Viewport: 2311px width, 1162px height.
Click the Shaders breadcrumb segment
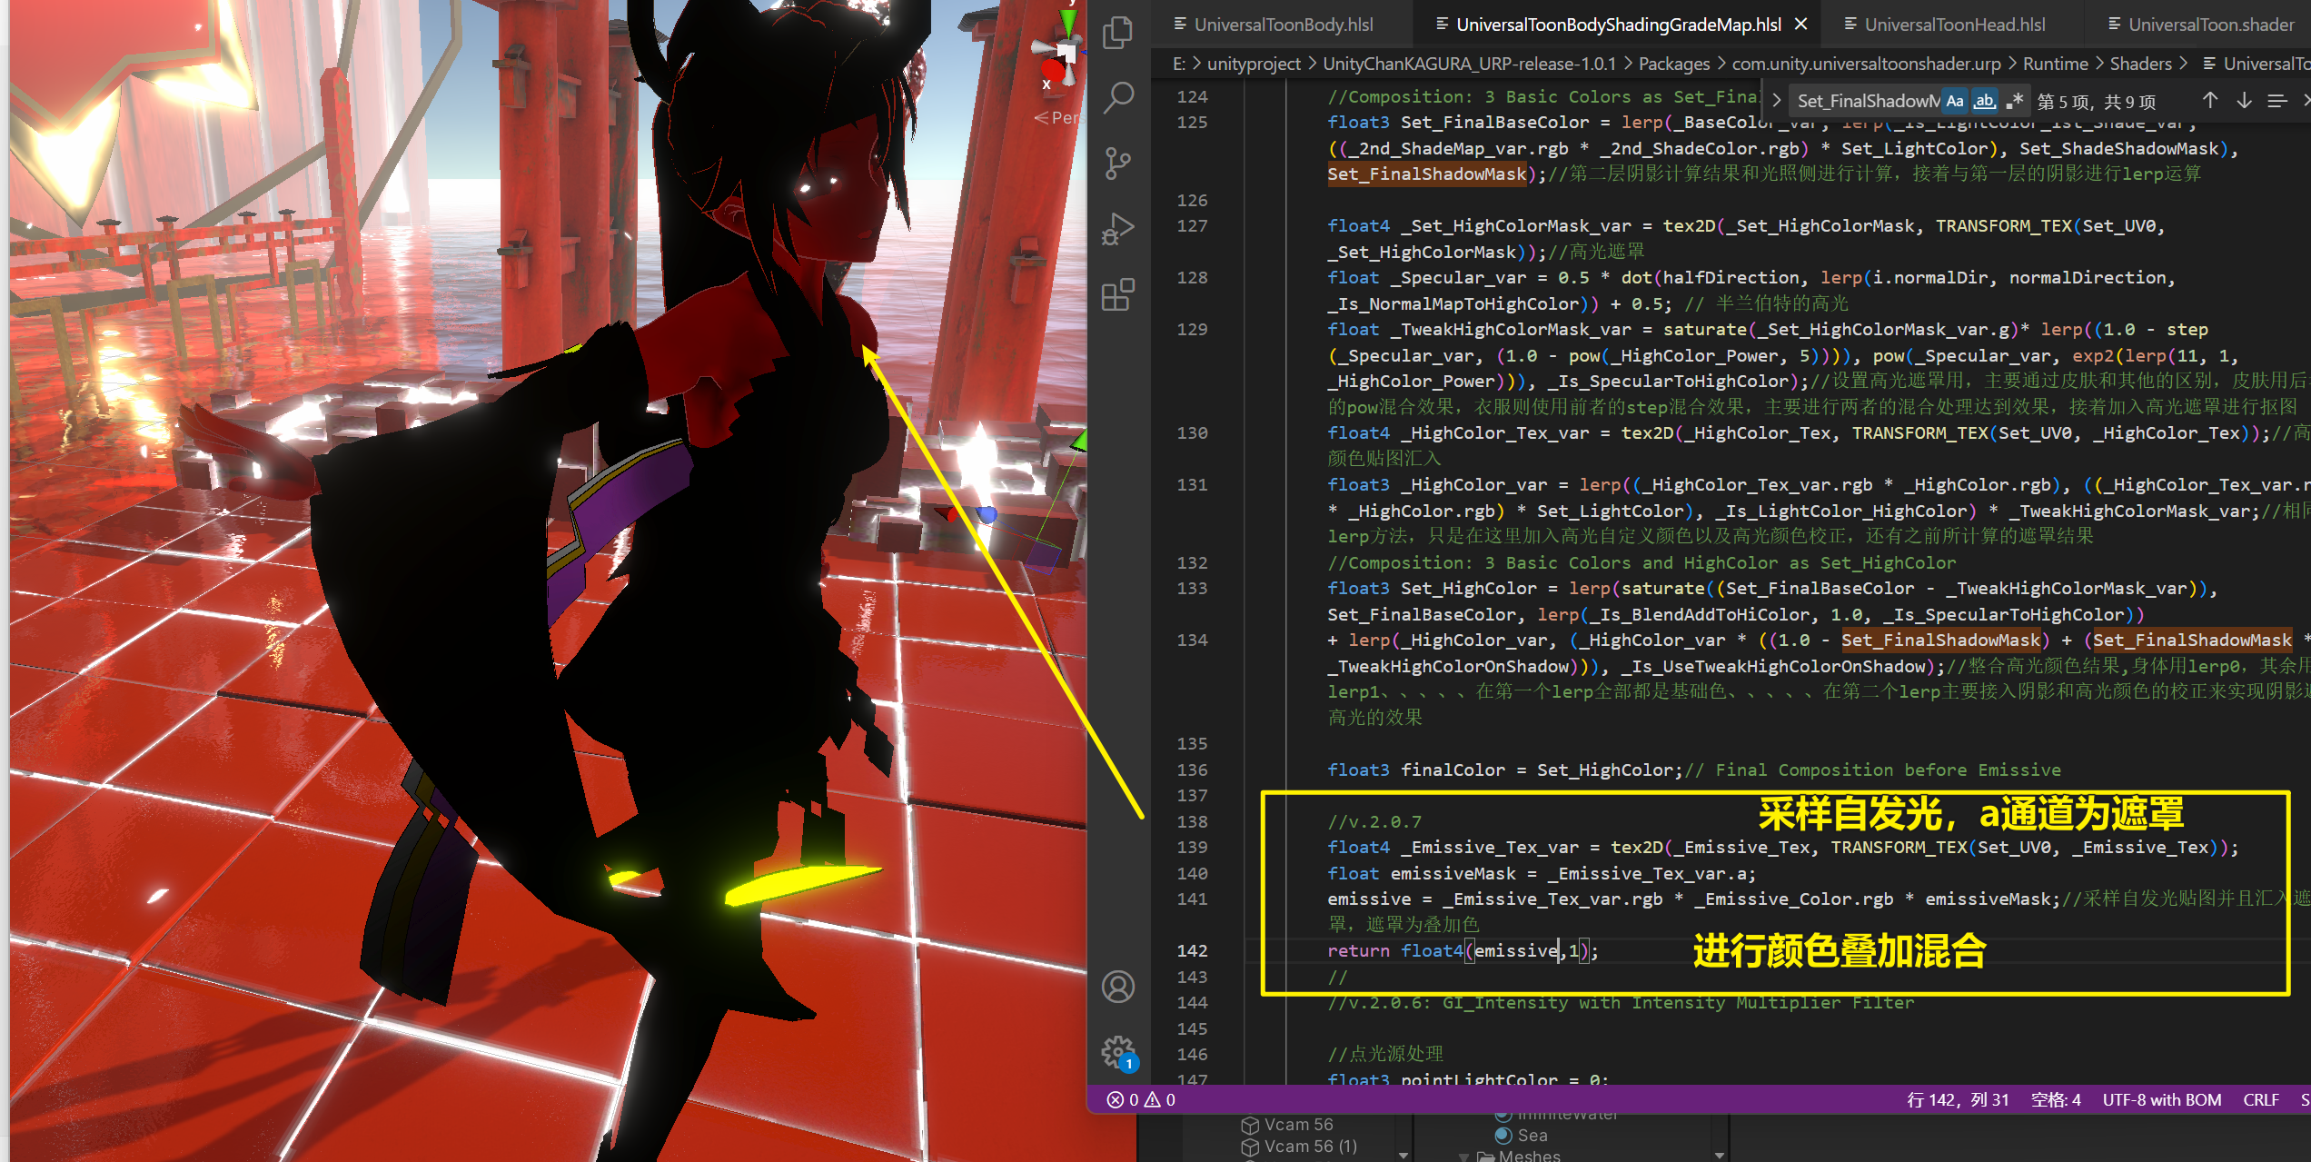click(x=2140, y=64)
